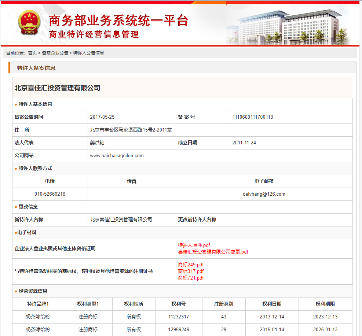Select legal representative 姜洪艳
The height and width of the screenshot is (336, 362).
pos(97,143)
